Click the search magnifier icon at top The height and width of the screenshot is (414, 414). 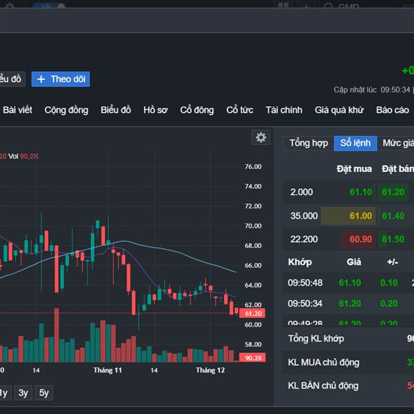tap(328, 8)
